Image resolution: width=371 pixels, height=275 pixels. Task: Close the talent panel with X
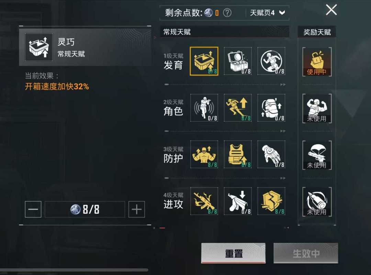click(x=331, y=10)
